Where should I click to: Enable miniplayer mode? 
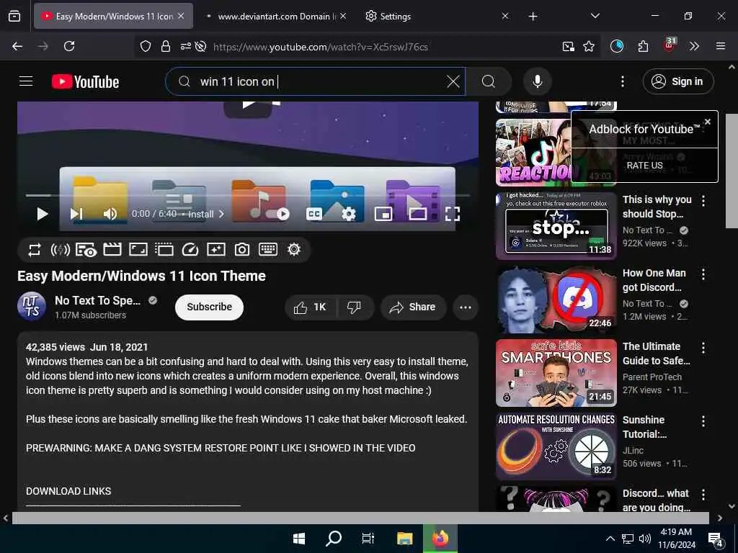click(383, 214)
